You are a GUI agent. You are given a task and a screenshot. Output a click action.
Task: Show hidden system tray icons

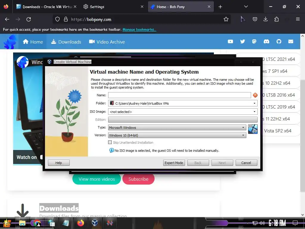coord(248,223)
